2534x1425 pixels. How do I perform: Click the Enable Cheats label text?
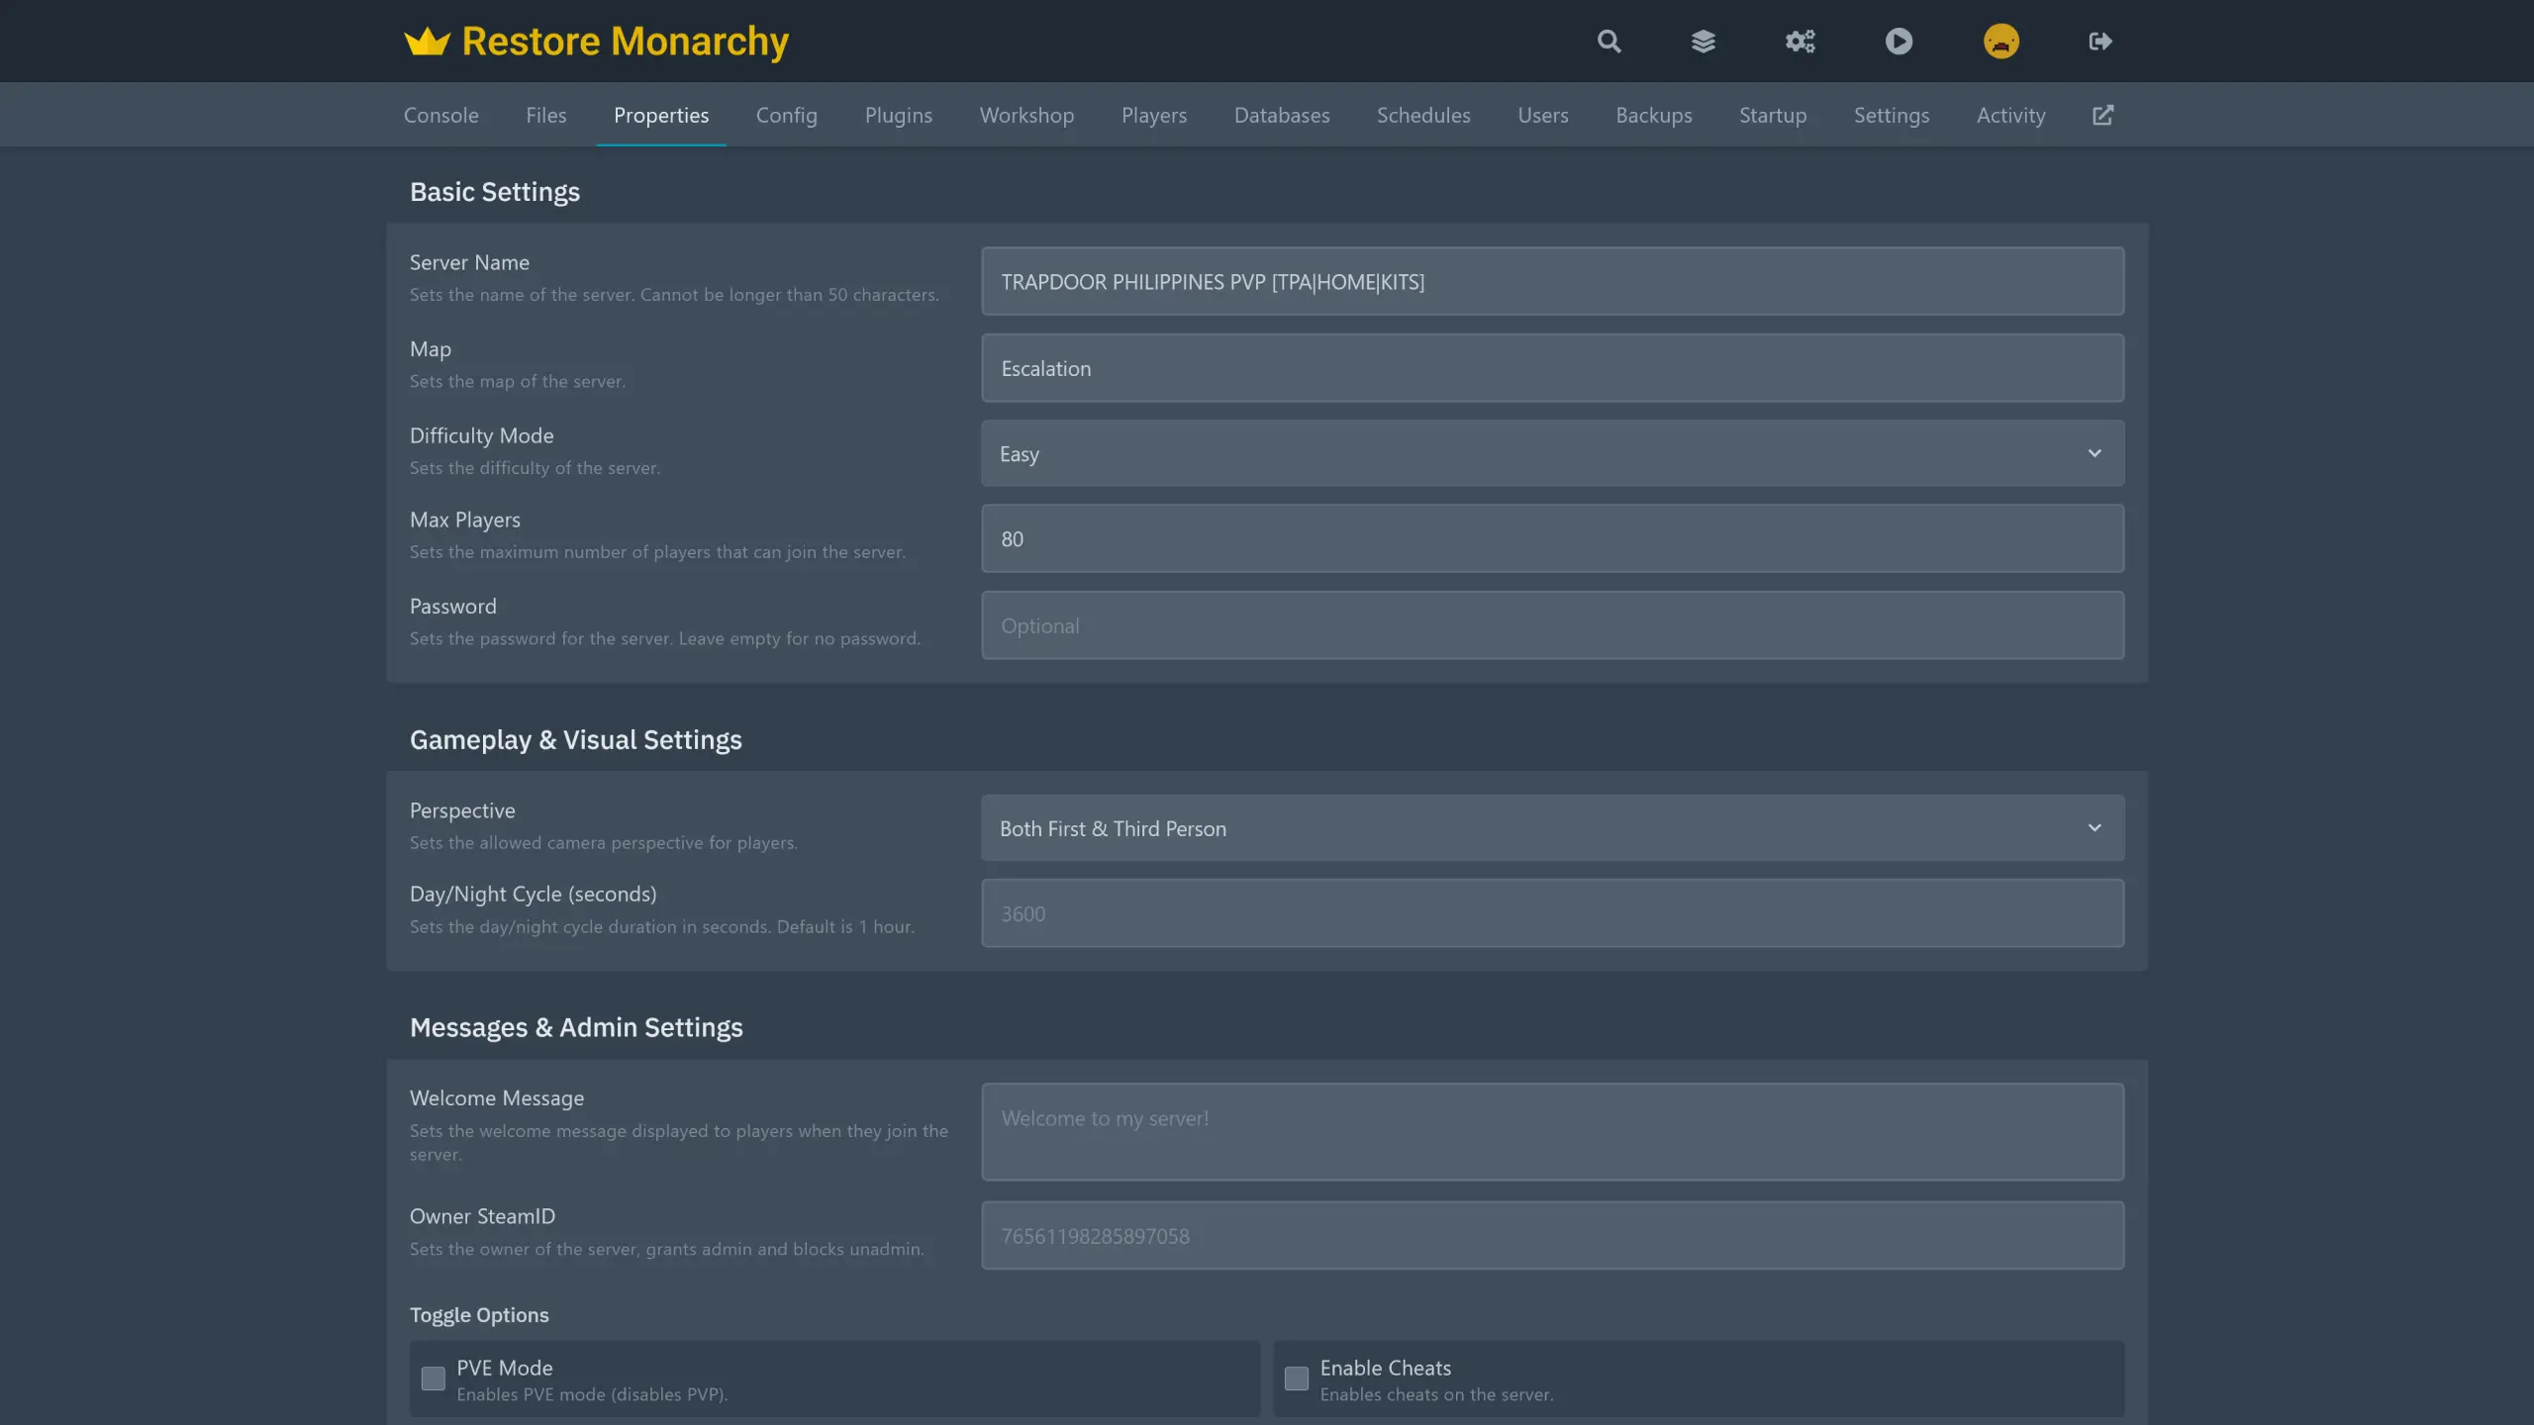tap(1386, 1368)
